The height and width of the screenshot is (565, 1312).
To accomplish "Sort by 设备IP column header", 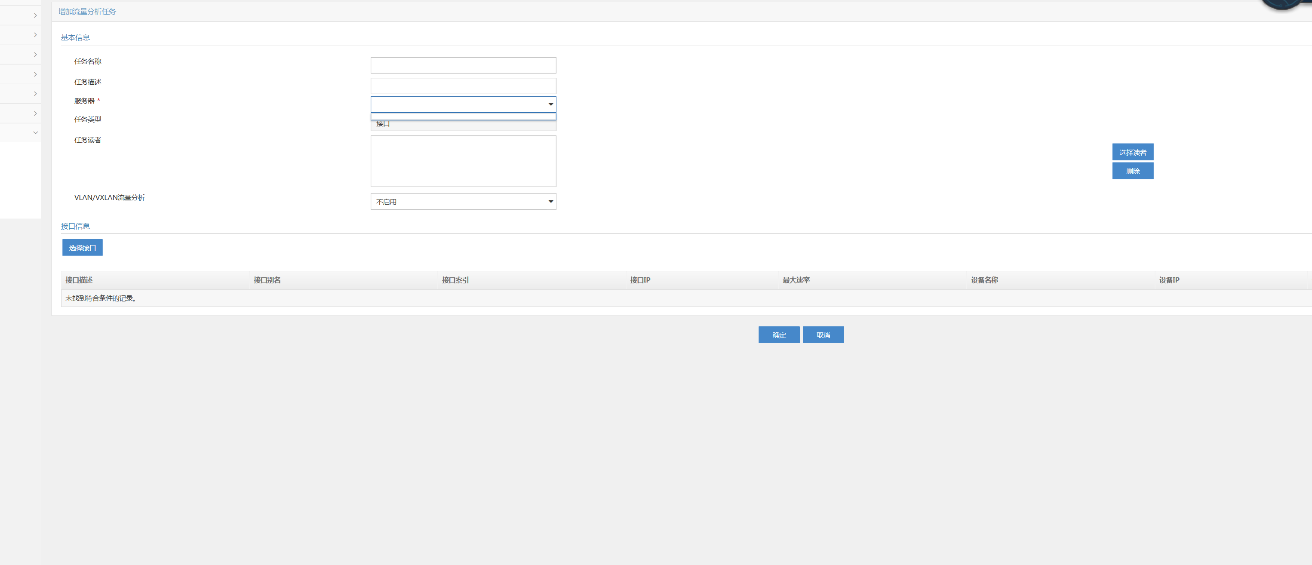I will [1168, 280].
